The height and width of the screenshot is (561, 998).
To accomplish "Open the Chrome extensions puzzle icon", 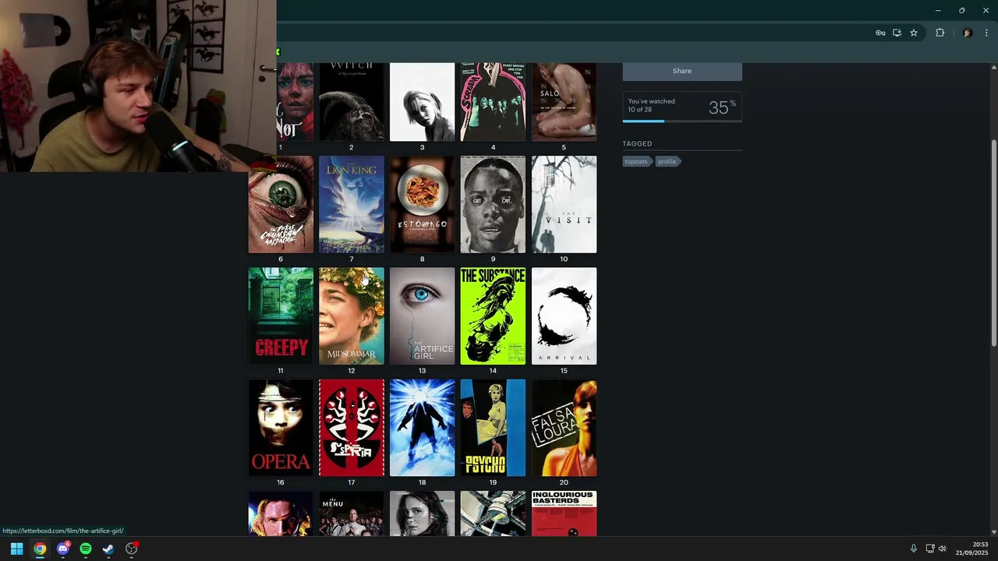I will click(x=940, y=33).
